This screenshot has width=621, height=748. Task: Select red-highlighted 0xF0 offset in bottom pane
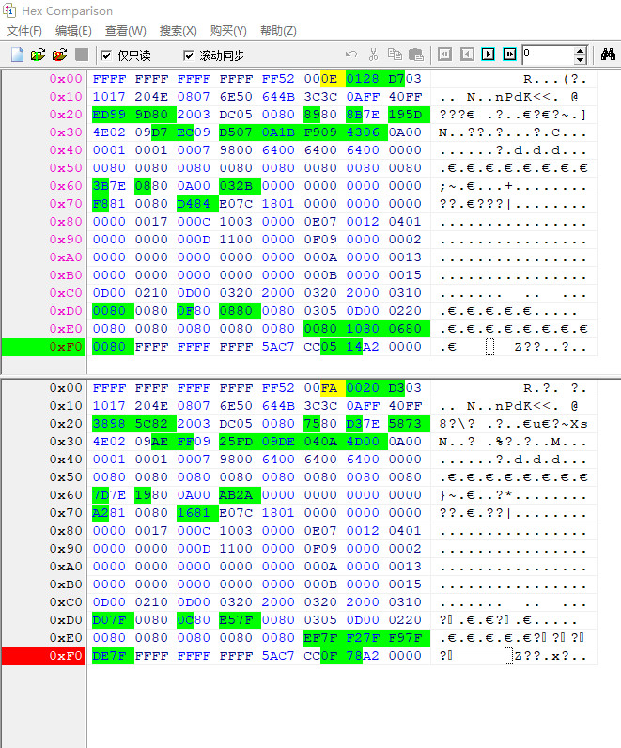[43, 656]
